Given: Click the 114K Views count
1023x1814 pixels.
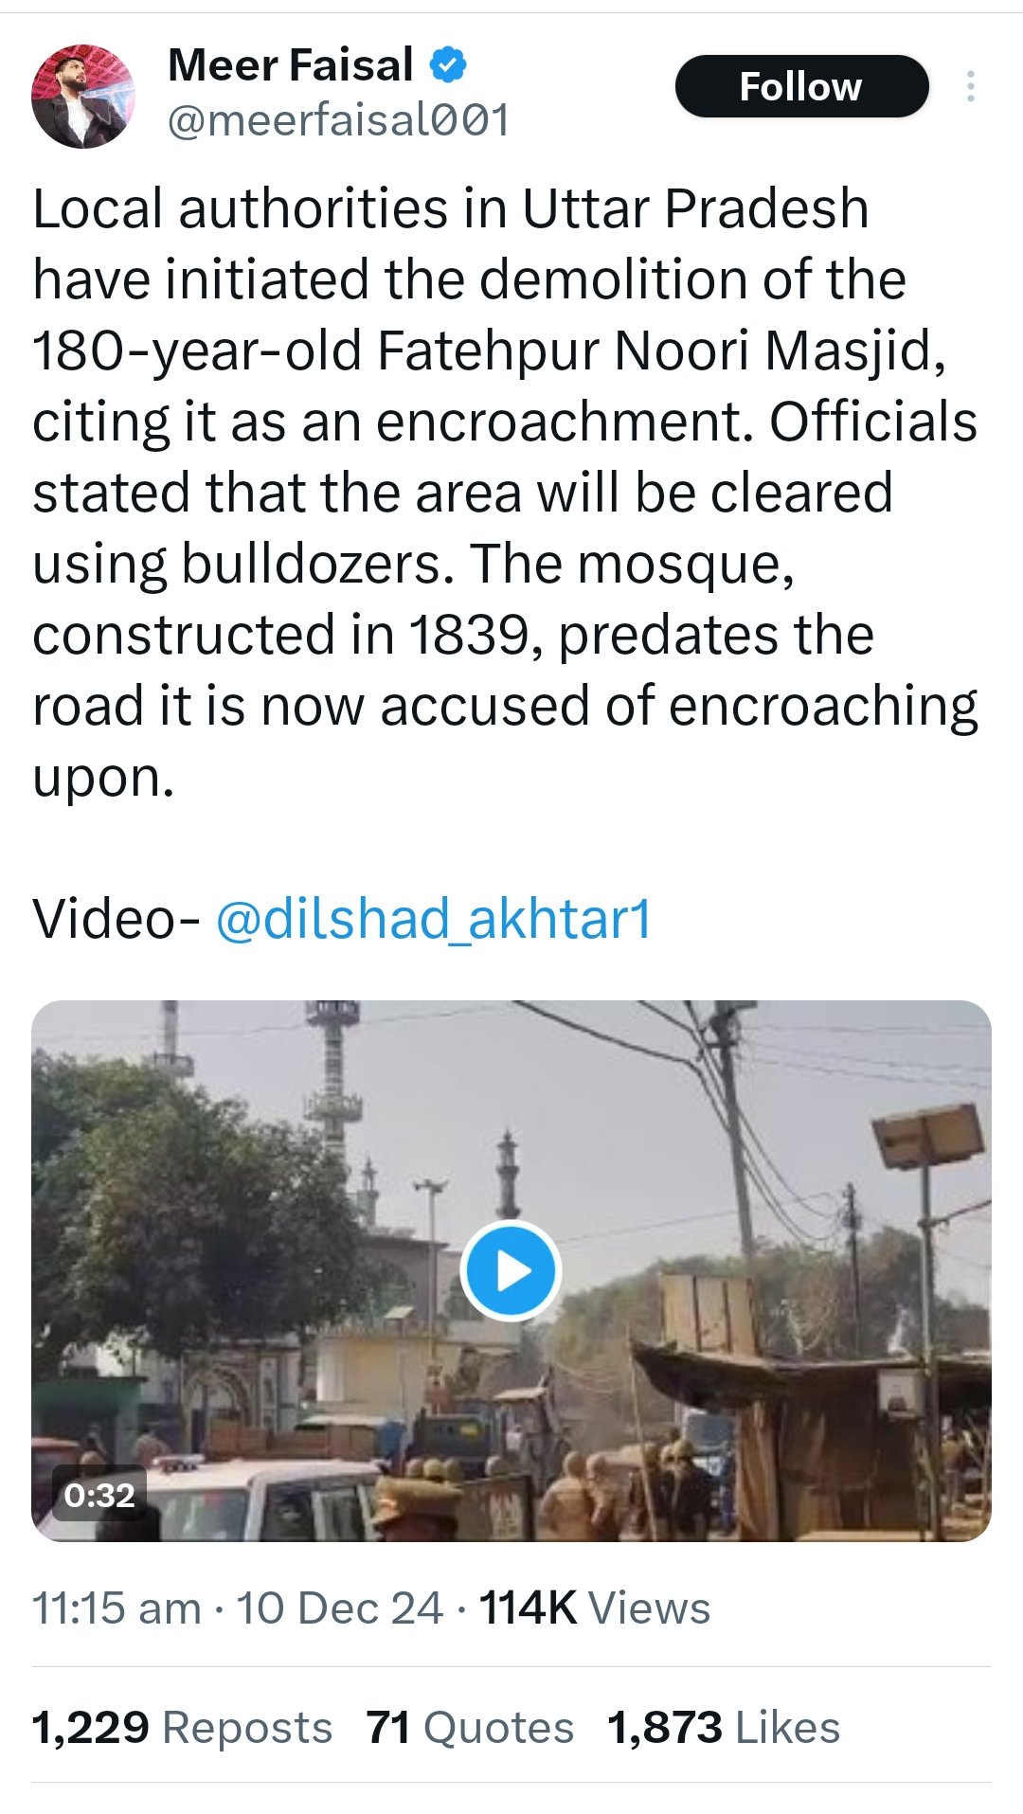Looking at the screenshot, I should coord(594,1607).
